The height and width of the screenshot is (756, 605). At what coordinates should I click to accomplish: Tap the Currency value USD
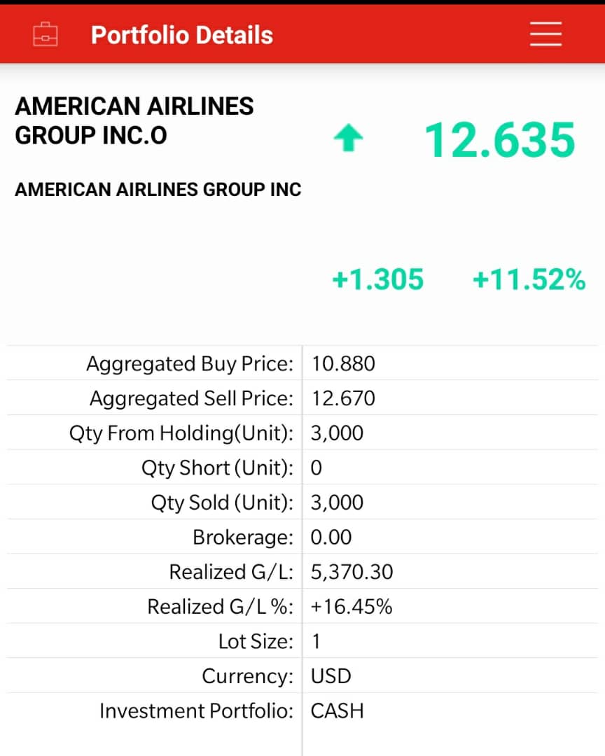coord(331,676)
